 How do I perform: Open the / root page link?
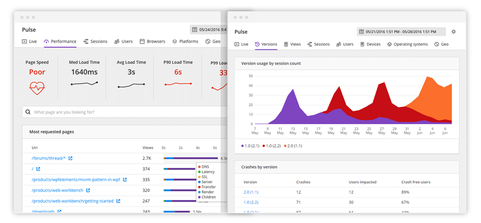pos(32,169)
